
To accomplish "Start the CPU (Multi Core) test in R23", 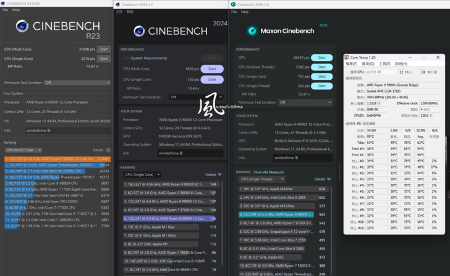I will [104, 49].
